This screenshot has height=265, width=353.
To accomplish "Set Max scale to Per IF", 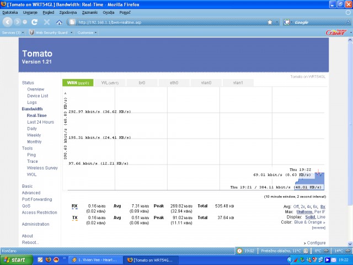I will (x=320, y=212).
